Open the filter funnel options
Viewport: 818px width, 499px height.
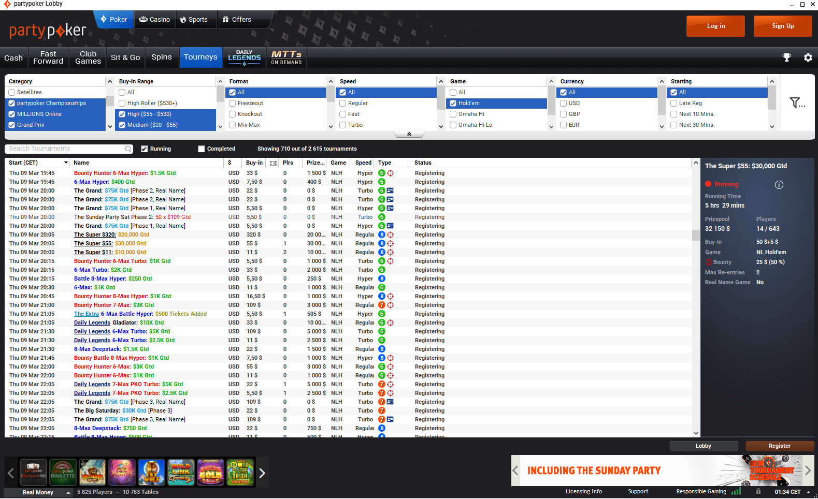coord(797,103)
